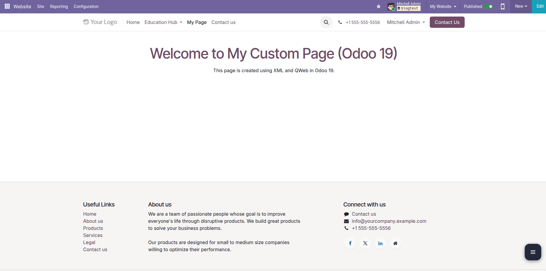Open mobile preview mode
546x271 pixels.
pyautogui.click(x=503, y=6)
